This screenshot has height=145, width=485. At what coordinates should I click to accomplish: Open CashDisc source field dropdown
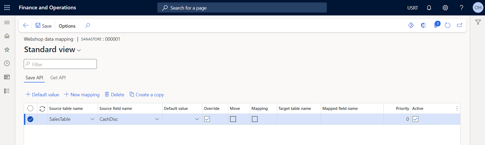[x=157, y=119]
